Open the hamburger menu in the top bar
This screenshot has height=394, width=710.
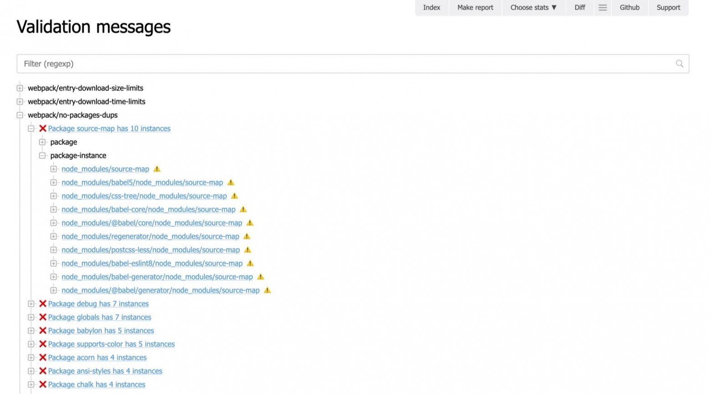(603, 7)
